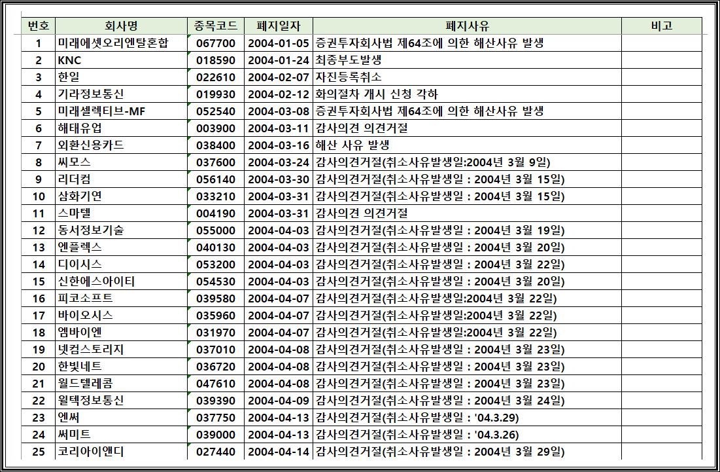Select date cell 2004-03-24
This screenshot has width=720, height=472.
279,162
